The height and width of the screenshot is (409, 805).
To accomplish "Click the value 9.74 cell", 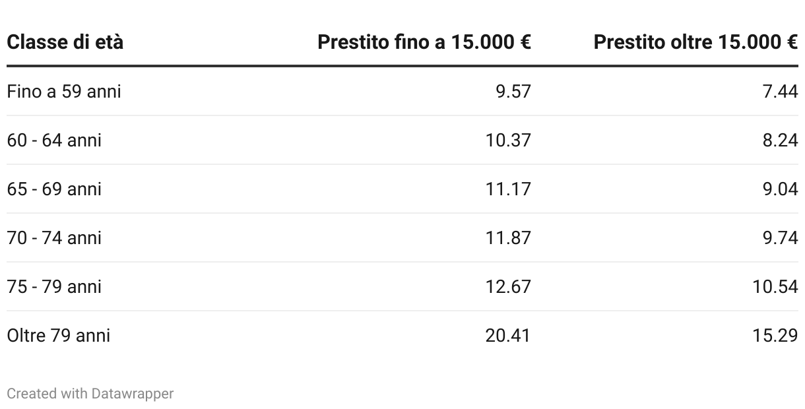I will (x=780, y=237).
